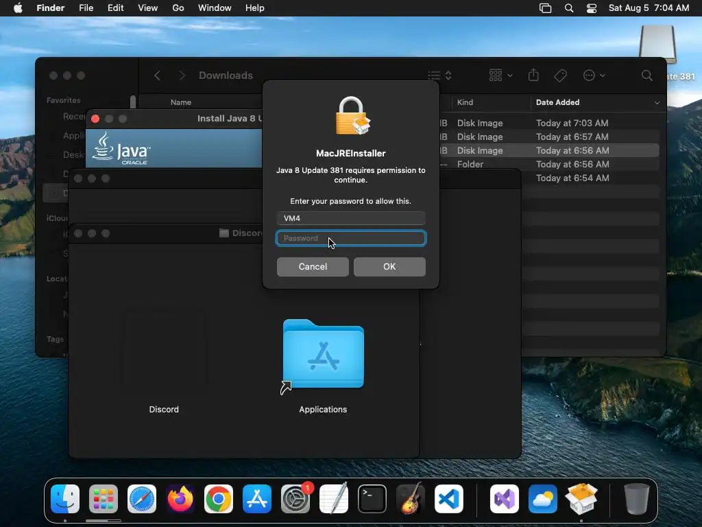Open the Edit menu

point(115,8)
